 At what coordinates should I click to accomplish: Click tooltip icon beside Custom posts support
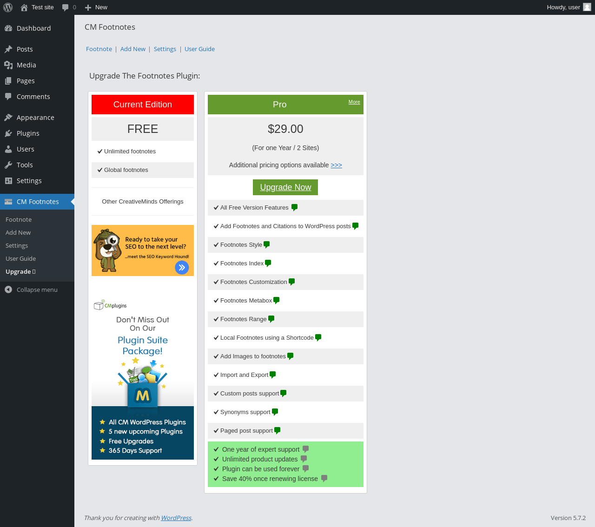click(x=284, y=394)
